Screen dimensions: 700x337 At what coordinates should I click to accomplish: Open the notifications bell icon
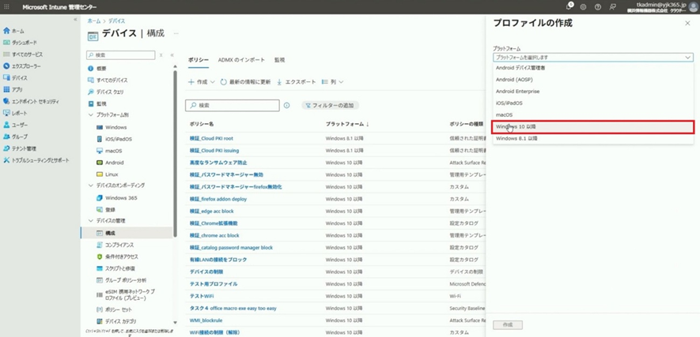[x=568, y=6]
